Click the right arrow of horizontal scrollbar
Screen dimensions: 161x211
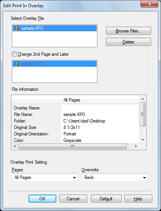pos(136,146)
